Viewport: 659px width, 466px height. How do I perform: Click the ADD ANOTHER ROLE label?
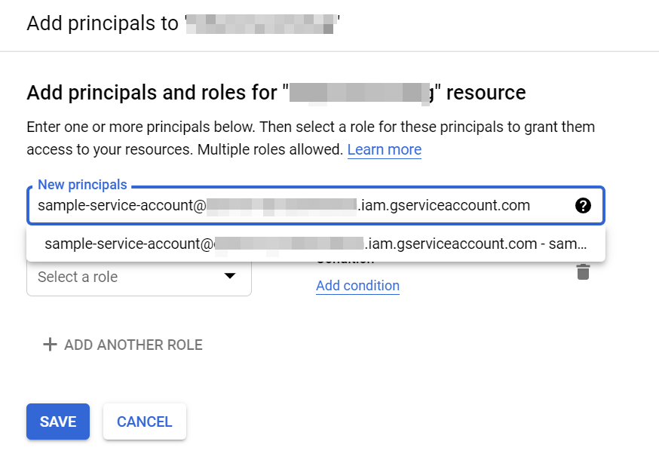click(133, 345)
